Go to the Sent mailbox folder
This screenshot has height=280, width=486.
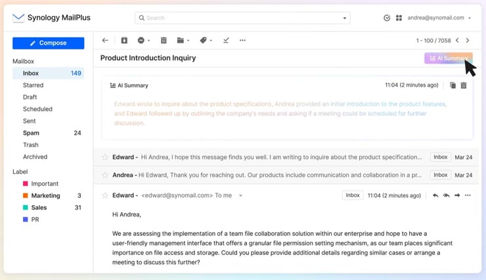(30, 121)
